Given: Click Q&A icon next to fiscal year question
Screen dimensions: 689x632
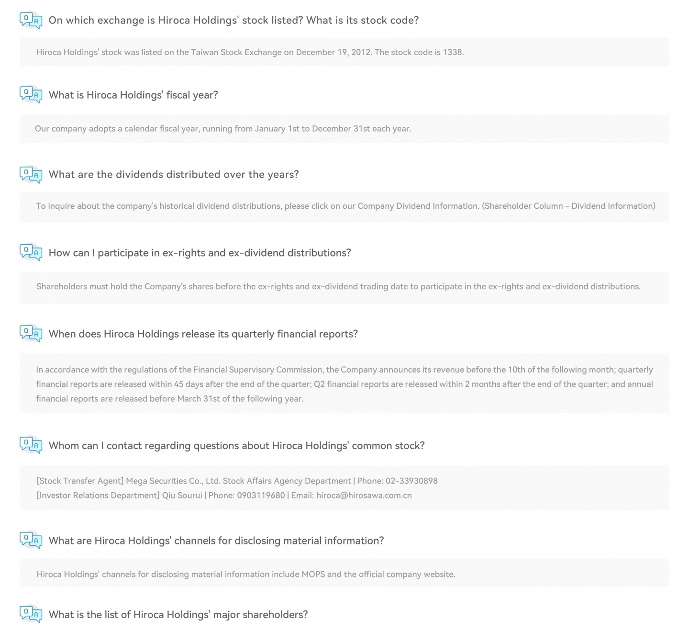Looking at the screenshot, I should click(31, 95).
